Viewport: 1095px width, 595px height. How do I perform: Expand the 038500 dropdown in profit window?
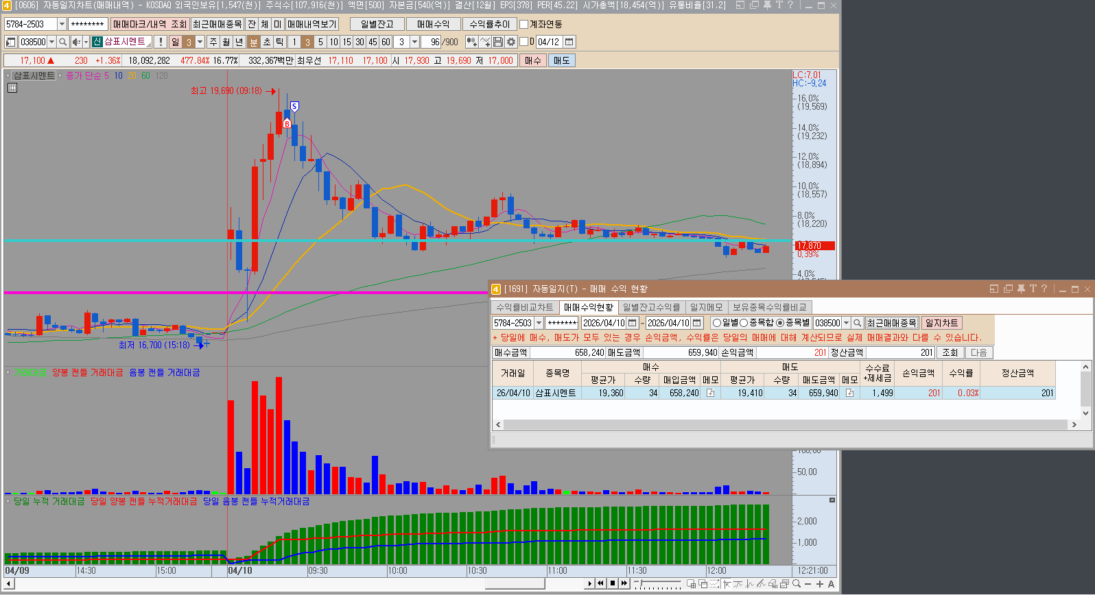coord(846,323)
